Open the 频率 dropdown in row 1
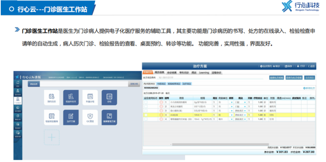The height and width of the screenshot is (162, 326). 232,102
